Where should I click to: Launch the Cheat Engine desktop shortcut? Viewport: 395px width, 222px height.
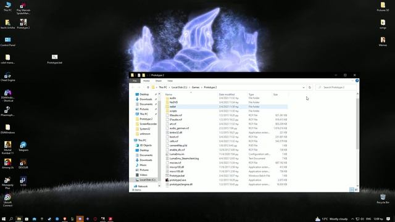coord(8,76)
